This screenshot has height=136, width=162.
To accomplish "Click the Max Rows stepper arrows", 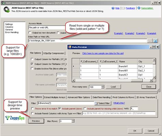I will click(x=73, y=121).
